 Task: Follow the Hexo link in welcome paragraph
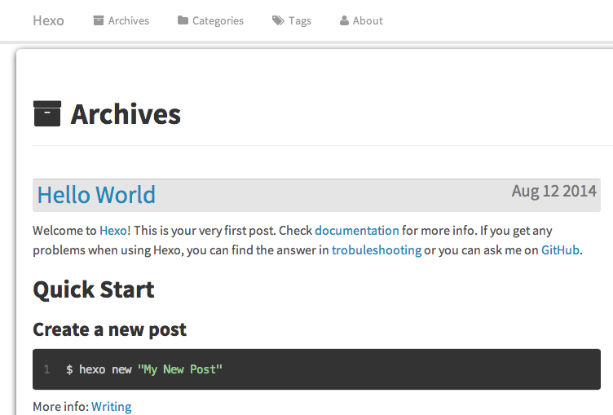pos(113,231)
